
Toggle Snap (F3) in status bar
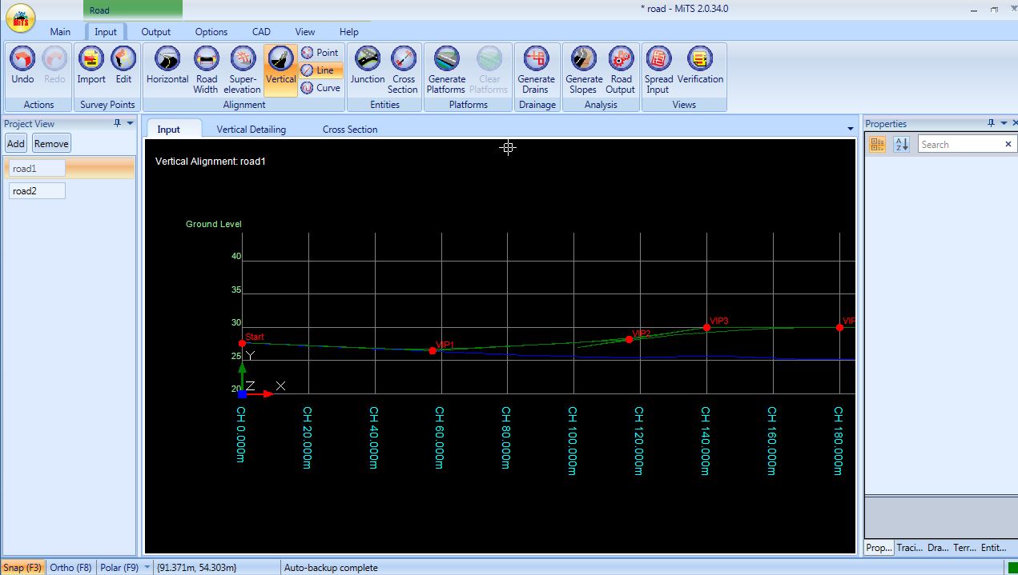(x=22, y=568)
